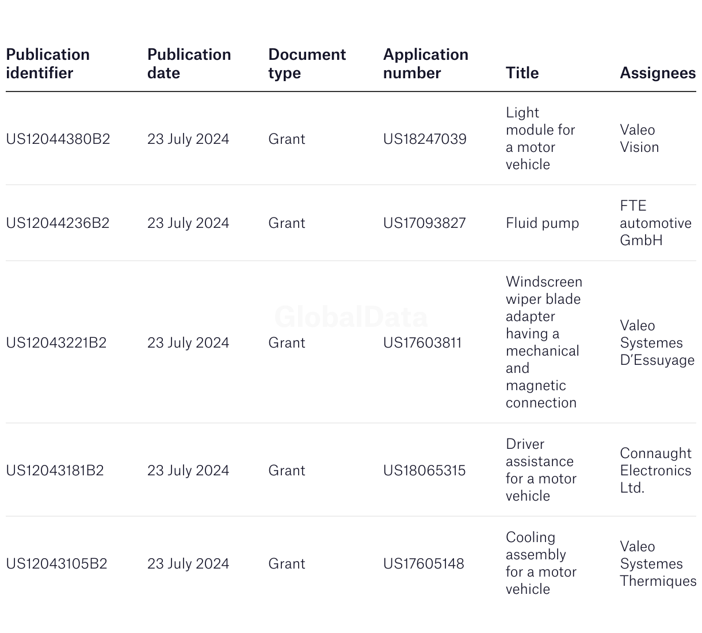Viewport: 702px width, 633px height.
Task: Open publication US12043181B2
Action: point(55,470)
